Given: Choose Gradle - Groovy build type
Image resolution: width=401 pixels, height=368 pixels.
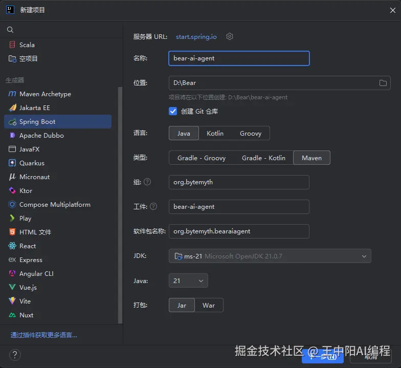Looking at the screenshot, I should tap(202, 158).
